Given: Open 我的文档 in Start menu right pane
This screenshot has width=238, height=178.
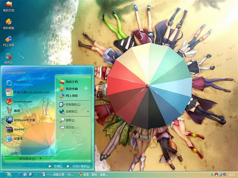Looking at the screenshot, I should coord(68,82).
